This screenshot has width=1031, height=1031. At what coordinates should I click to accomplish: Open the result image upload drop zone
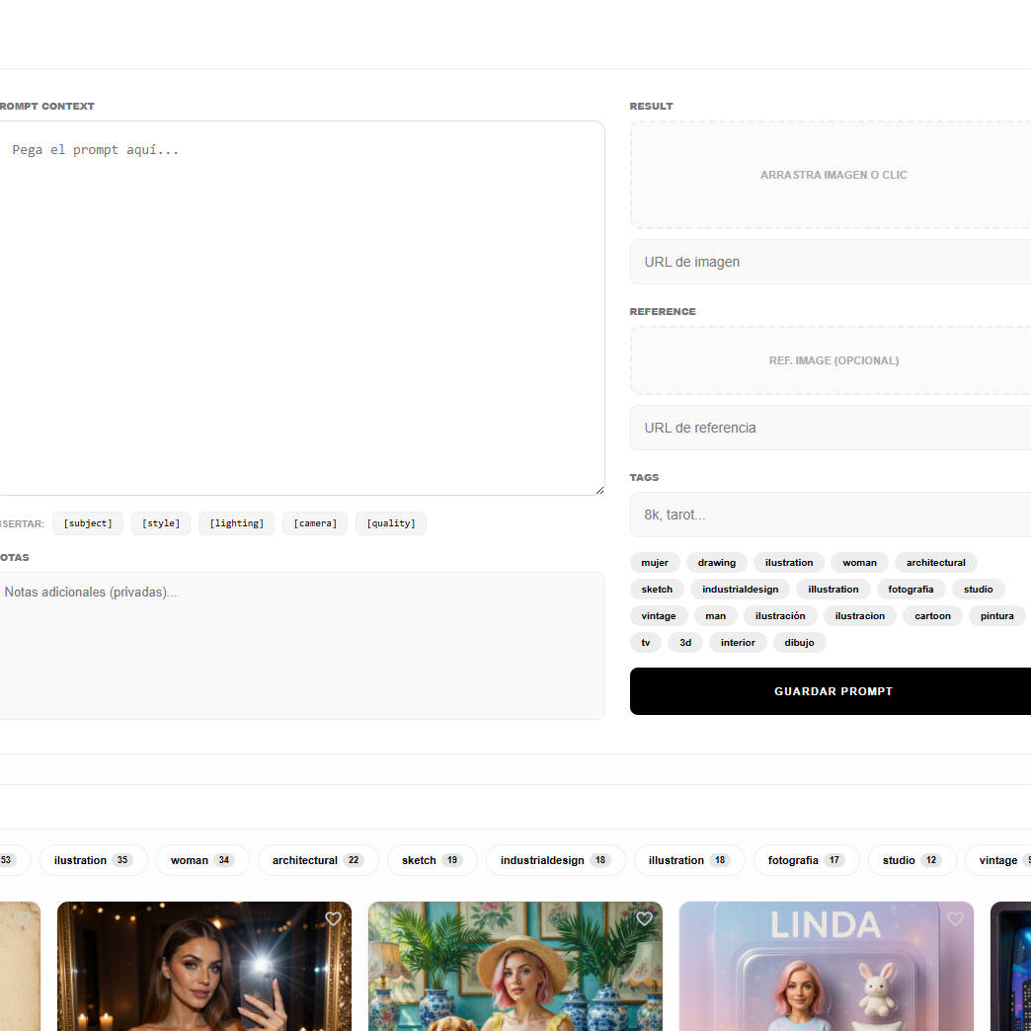833,175
